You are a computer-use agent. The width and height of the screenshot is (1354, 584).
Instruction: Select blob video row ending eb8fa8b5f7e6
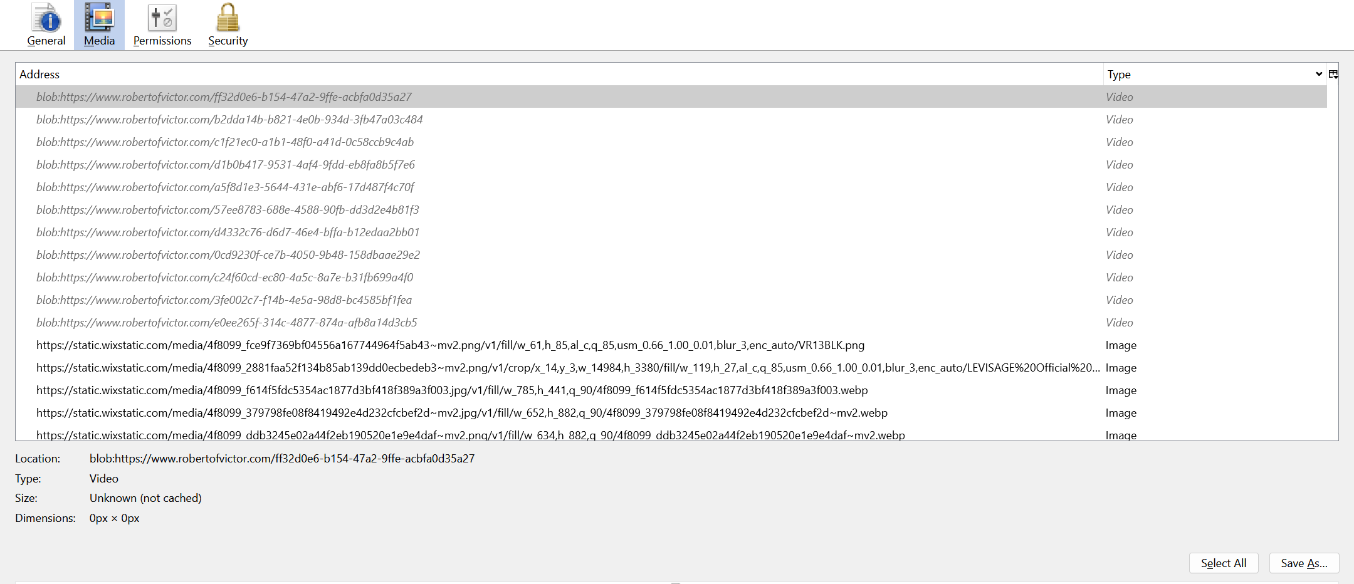click(x=226, y=165)
